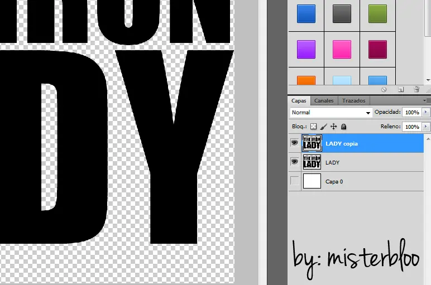Apply the dark gray style swatch

pos(342,14)
